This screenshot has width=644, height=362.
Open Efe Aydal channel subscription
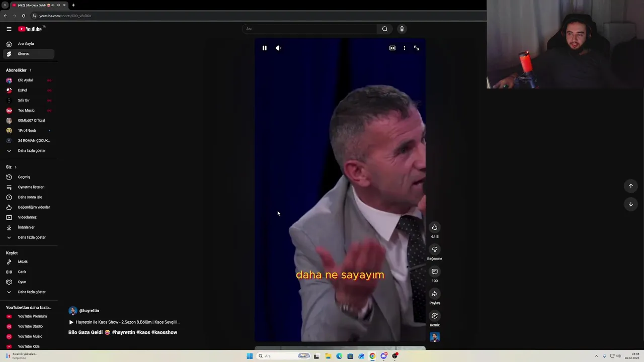28,80
